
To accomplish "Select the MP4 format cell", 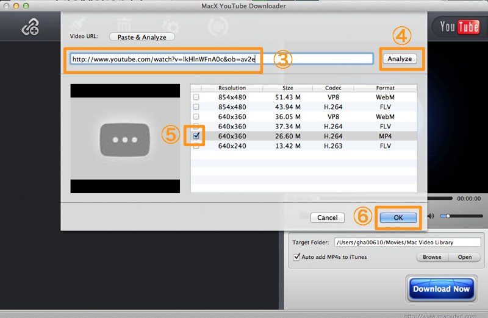I will click(386, 136).
